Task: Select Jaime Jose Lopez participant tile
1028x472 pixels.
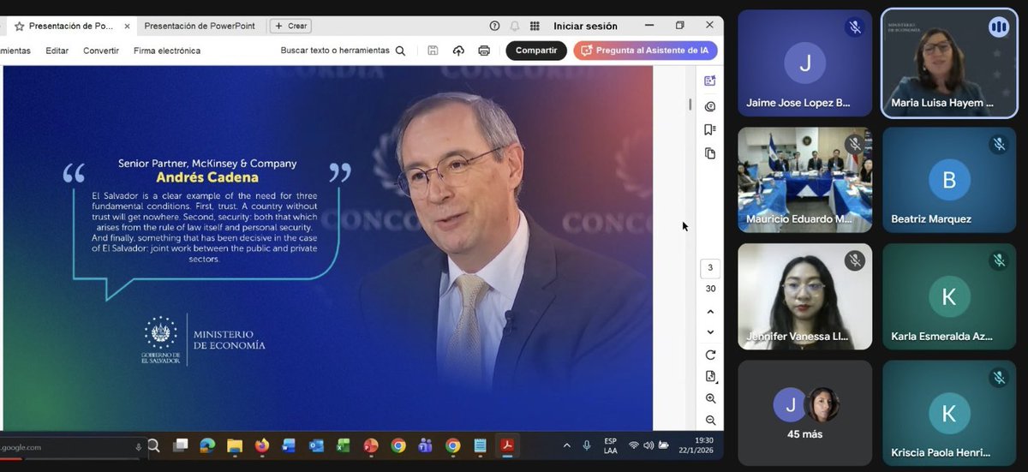Action: (805, 63)
